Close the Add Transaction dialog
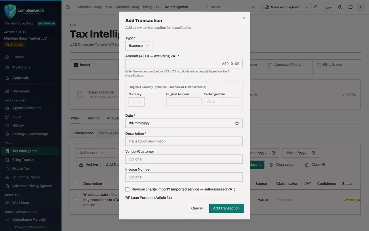 coord(244,18)
